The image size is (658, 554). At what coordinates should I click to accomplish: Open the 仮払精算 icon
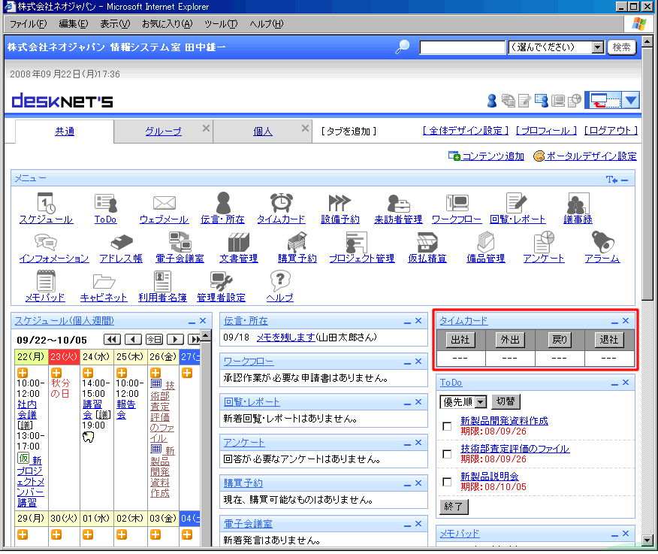click(x=427, y=242)
